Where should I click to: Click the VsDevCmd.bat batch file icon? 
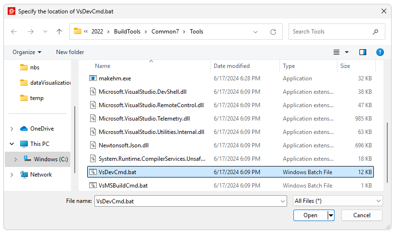tap(93, 172)
